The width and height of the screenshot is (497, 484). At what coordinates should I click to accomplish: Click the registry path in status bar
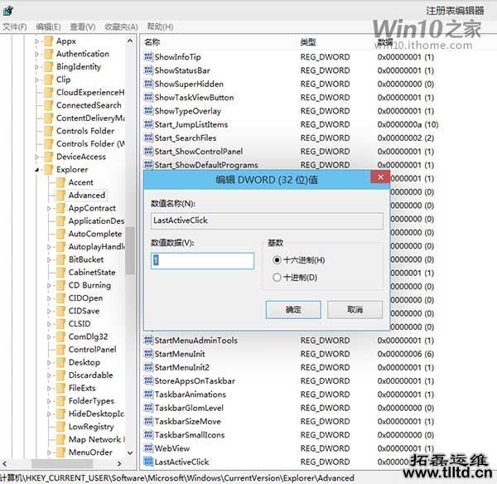point(177,477)
